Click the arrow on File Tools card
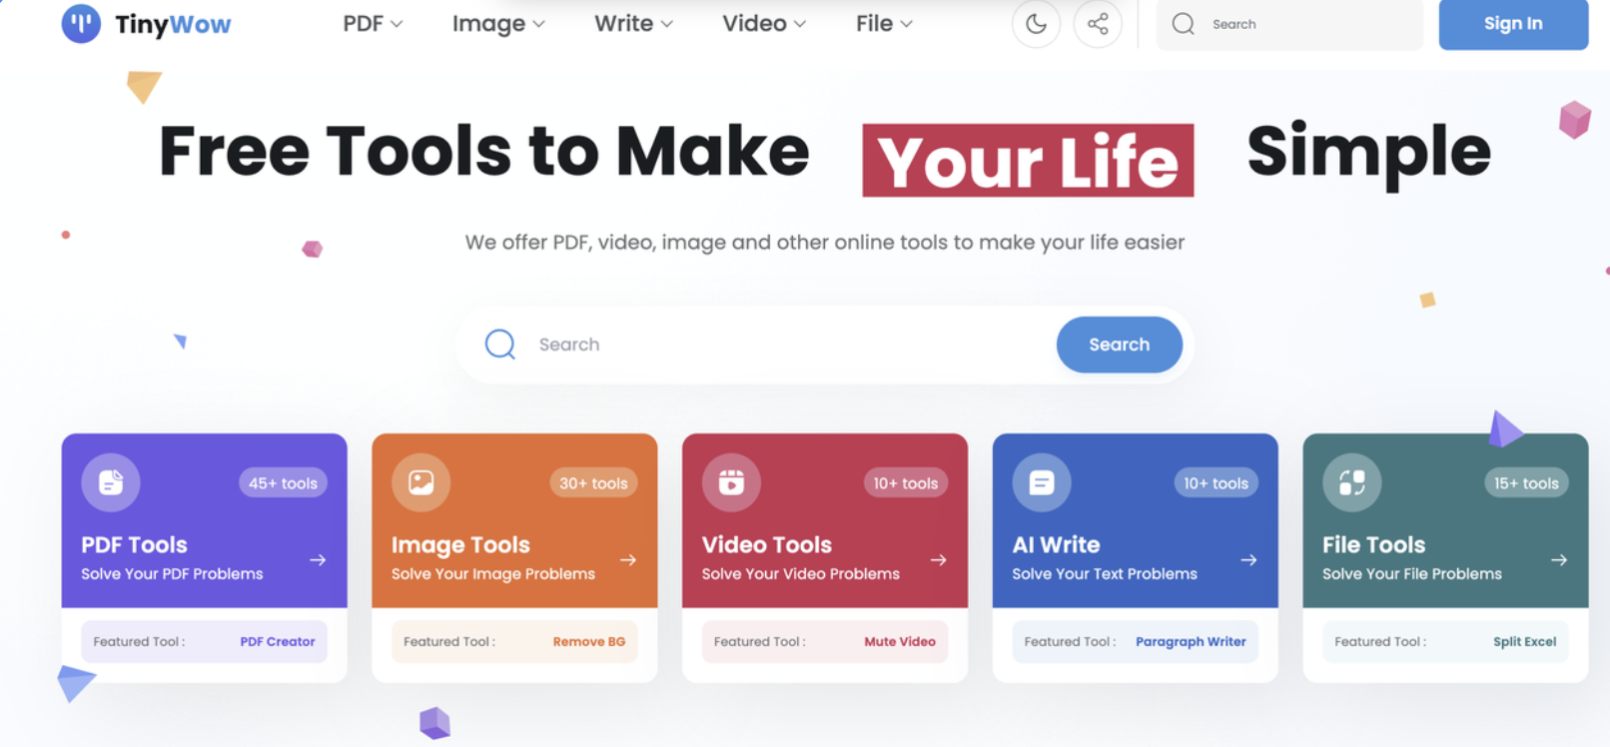This screenshot has height=747, width=1610. (1558, 560)
